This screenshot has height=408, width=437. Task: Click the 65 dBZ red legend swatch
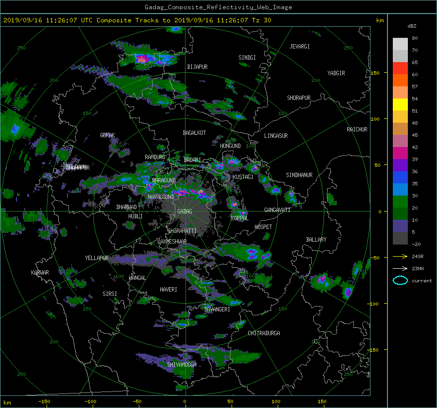[400, 68]
